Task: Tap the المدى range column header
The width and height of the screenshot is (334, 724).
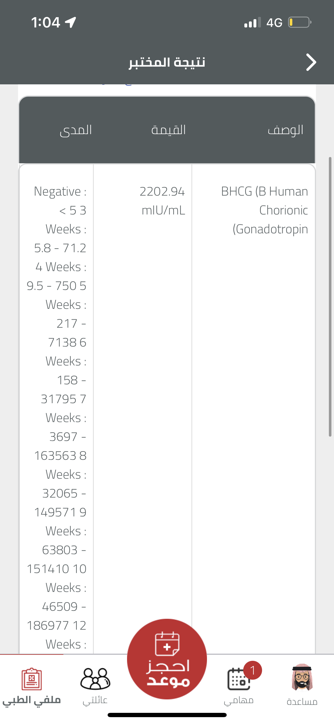Action: [x=76, y=130]
